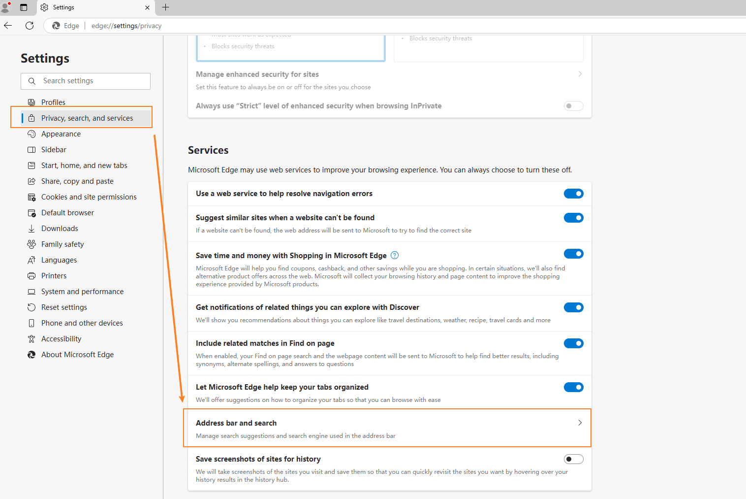The width and height of the screenshot is (746, 499).
Task: Click the magnifier icon in Search settings
Action: point(32,81)
